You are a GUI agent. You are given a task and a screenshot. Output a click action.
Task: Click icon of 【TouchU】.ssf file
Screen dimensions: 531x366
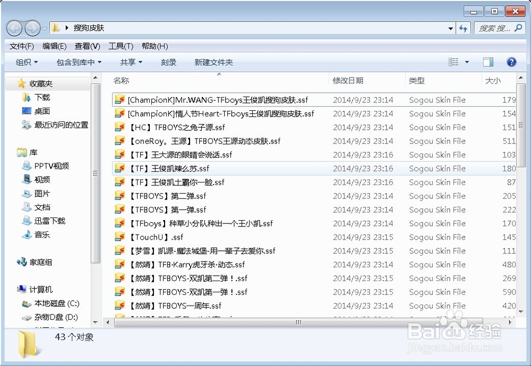pyautogui.click(x=119, y=237)
